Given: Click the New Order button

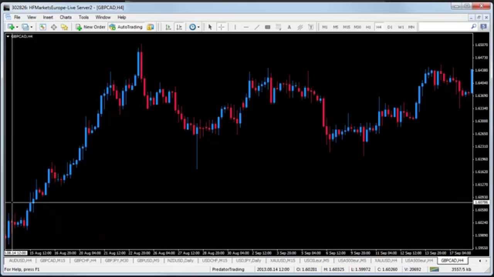Looking at the screenshot, I should click(x=90, y=27).
